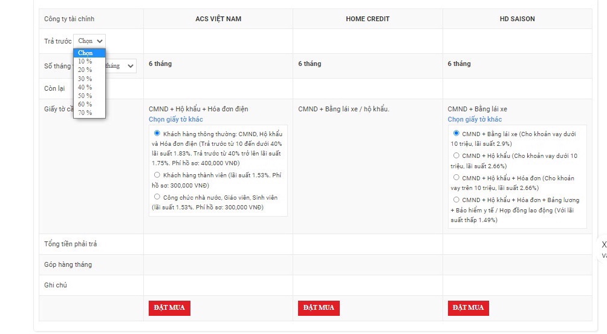
Task: Select 40 % prepayment option
Action: (89, 87)
